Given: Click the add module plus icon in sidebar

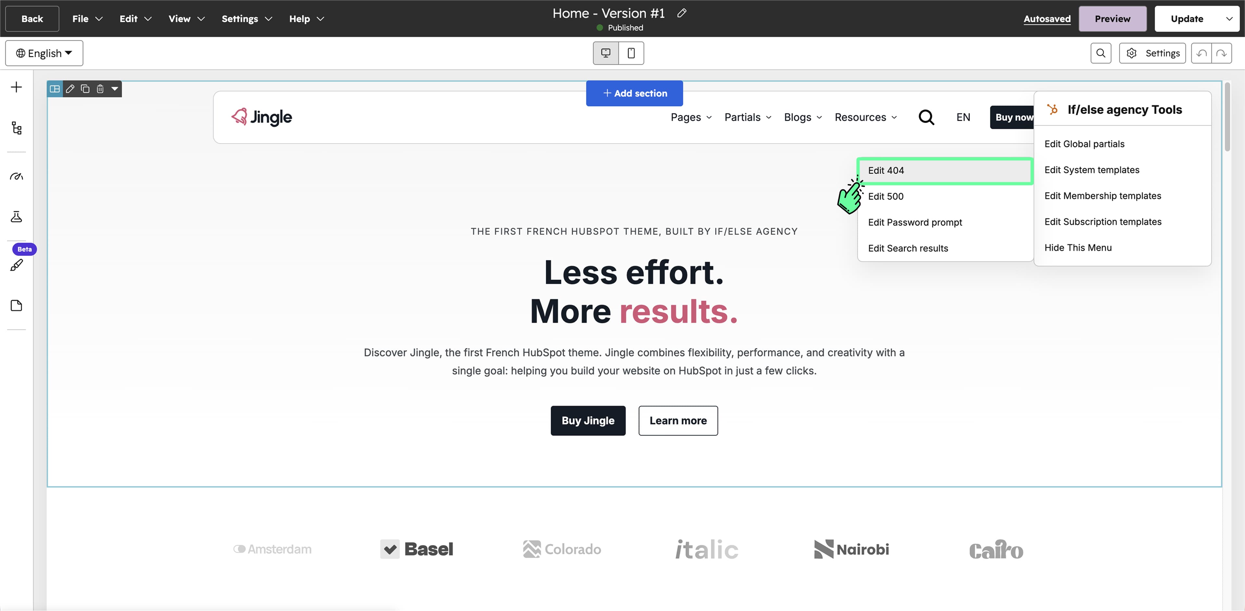Looking at the screenshot, I should 17,87.
